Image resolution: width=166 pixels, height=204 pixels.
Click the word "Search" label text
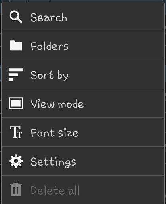coord(49,17)
